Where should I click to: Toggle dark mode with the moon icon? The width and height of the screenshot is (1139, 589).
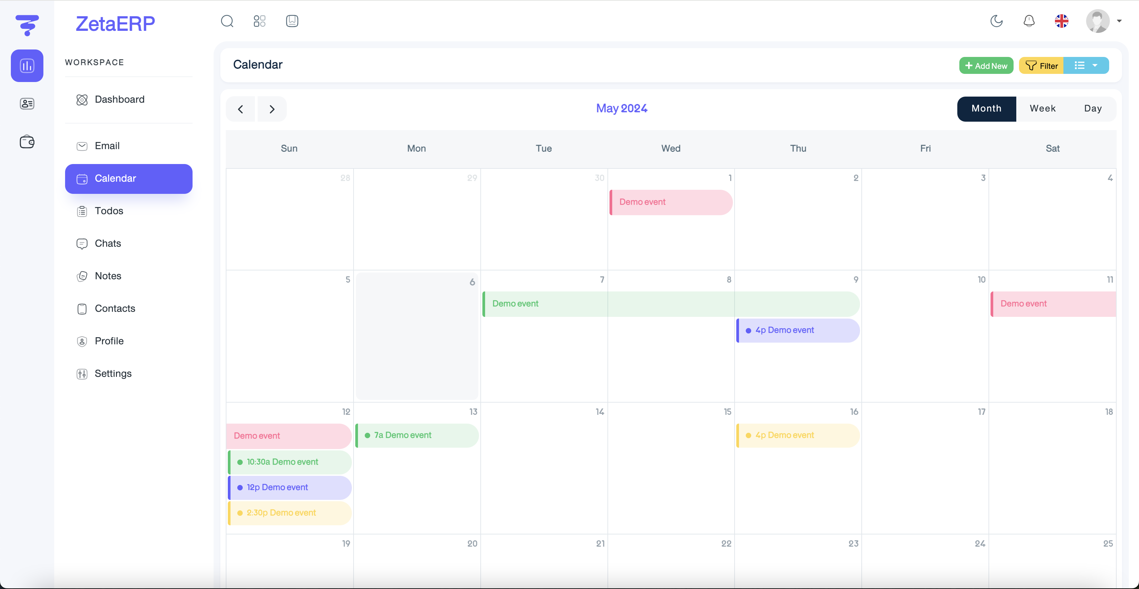(x=996, y=21)
